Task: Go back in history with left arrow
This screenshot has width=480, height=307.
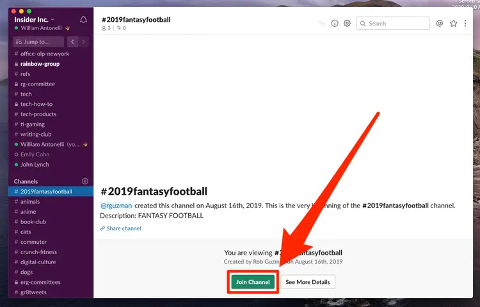Action: pyautogui.click(x=72, y=42)
